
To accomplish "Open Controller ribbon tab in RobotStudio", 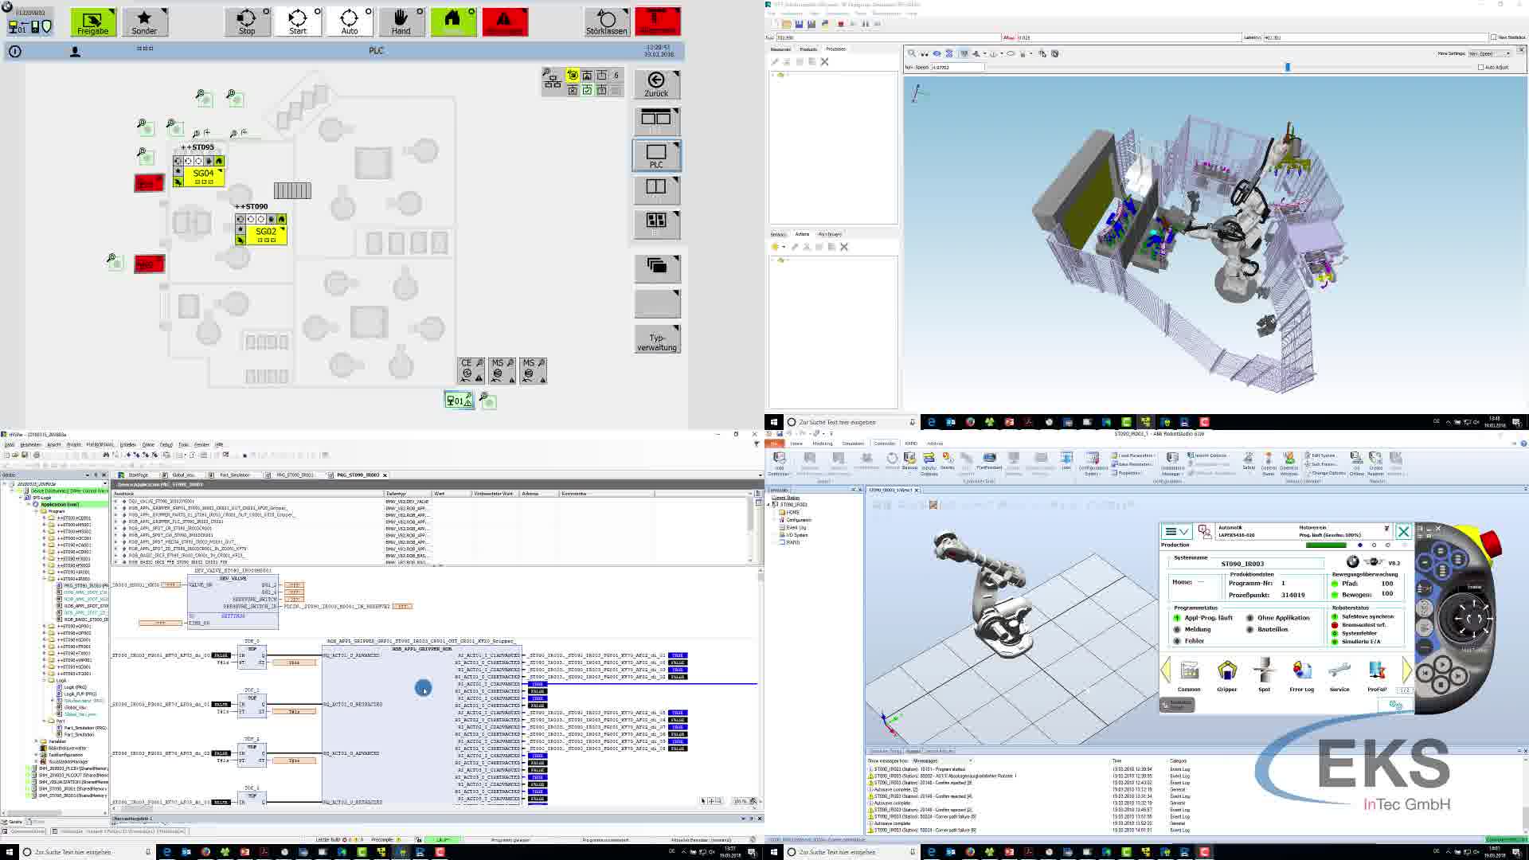I will [x=884, y=444].
